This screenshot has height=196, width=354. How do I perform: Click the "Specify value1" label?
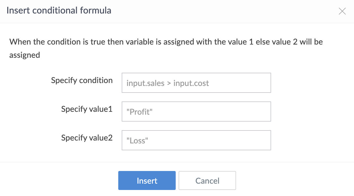[87, 109]
